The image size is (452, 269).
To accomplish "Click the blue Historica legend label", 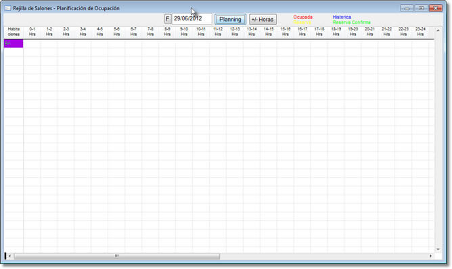I will coord(342,17).
